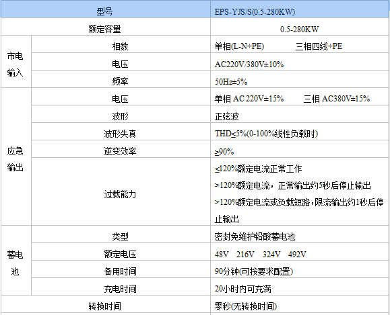Click the 48V 216V 324V 492V cell
Screen dimensions: 390x315
pyautogui.click(x=300, y=251)
